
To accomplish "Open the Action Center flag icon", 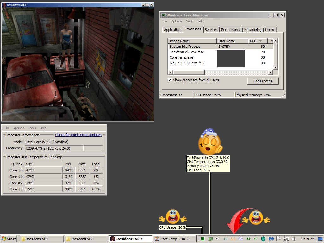I will click(278, 239).
